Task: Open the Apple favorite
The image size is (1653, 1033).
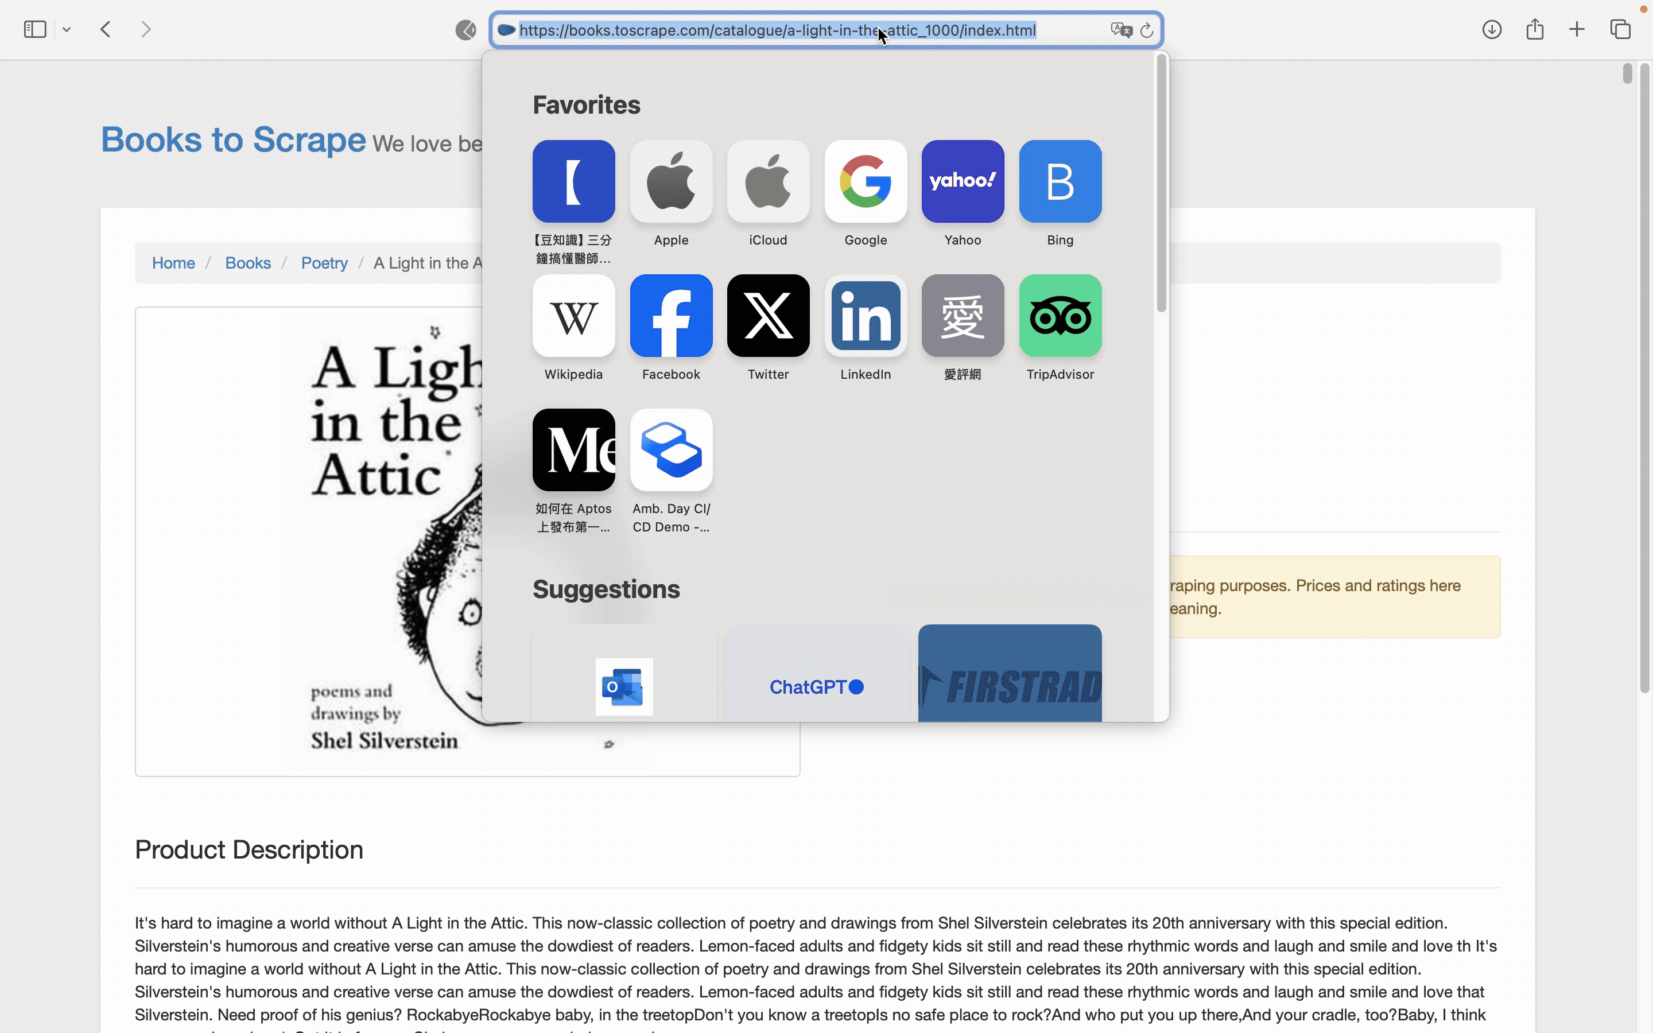Action: (x=671, y=181)
